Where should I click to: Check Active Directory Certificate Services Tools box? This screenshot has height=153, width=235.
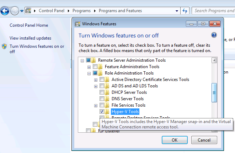tap(102, 80)
